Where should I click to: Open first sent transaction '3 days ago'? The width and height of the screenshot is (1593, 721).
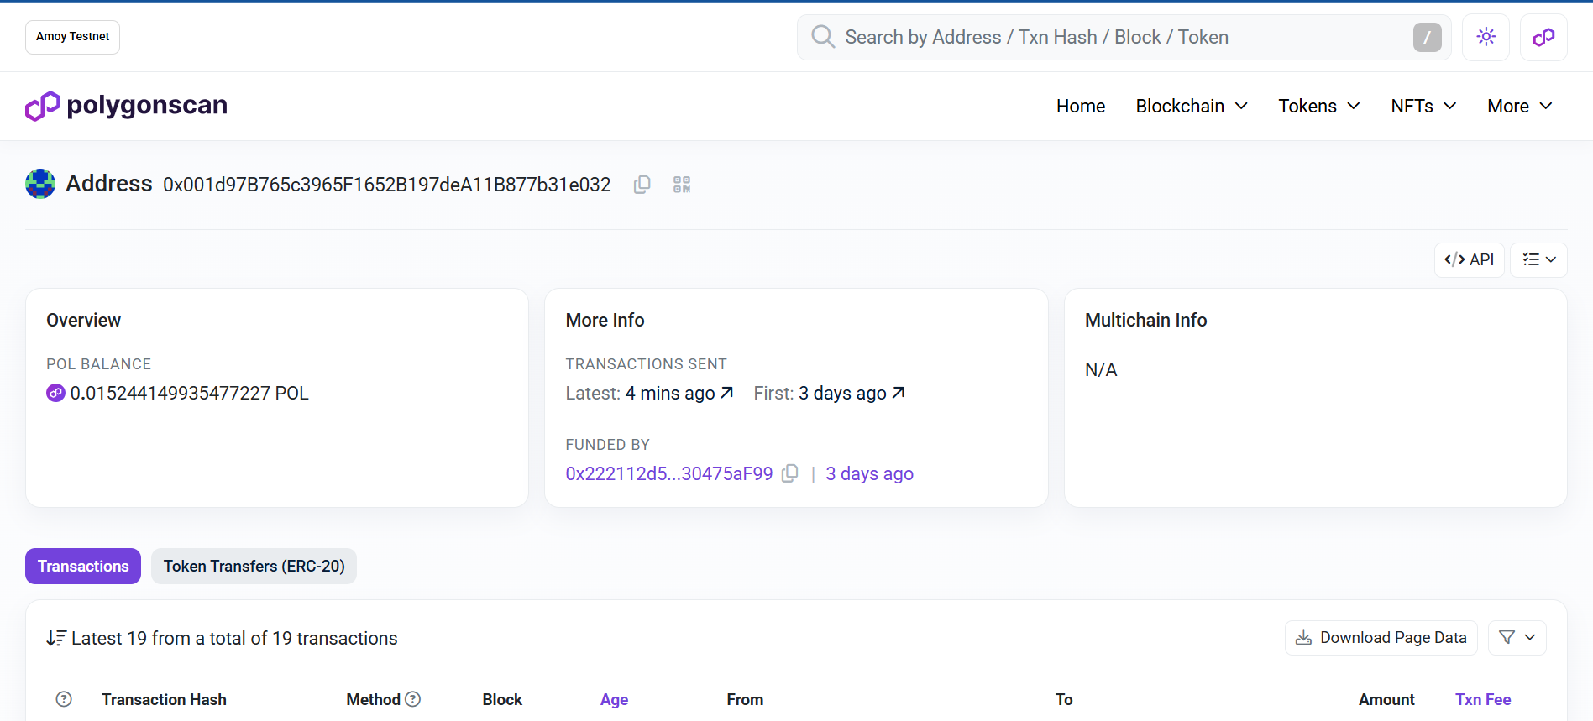852,393
